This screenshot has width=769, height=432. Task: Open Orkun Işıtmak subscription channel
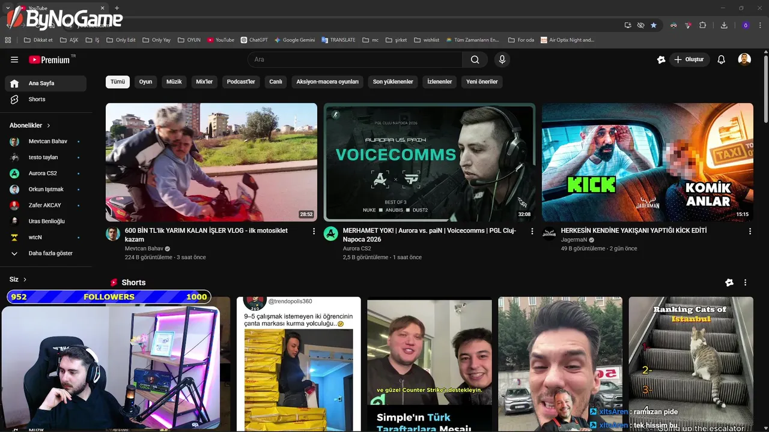(46, 189)
